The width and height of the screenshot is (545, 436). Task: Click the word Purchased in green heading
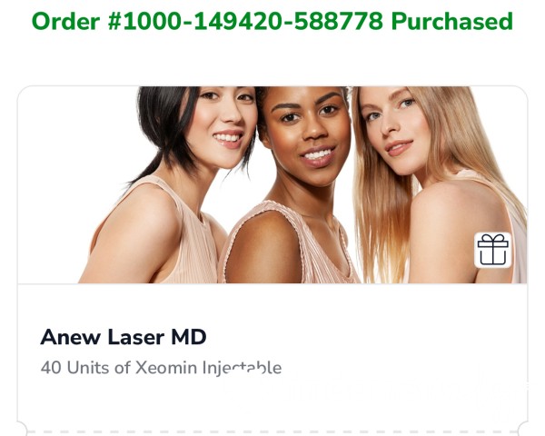click(452, 21)
